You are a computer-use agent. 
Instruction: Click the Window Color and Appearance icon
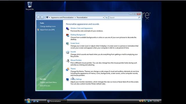click(x=68, y=29)
